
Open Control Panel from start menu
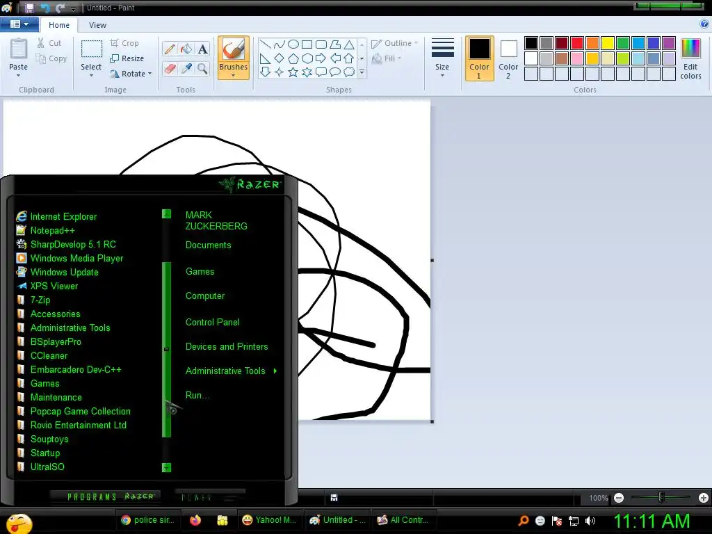(213, 322)
